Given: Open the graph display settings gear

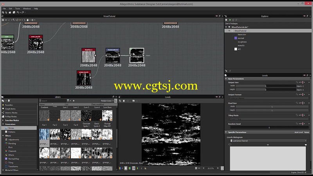Looking at the screenshot, I should [32, 20].
